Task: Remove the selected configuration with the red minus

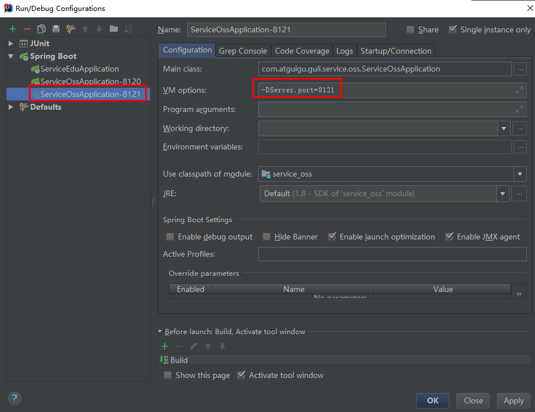Action: (x=27, y=29)
